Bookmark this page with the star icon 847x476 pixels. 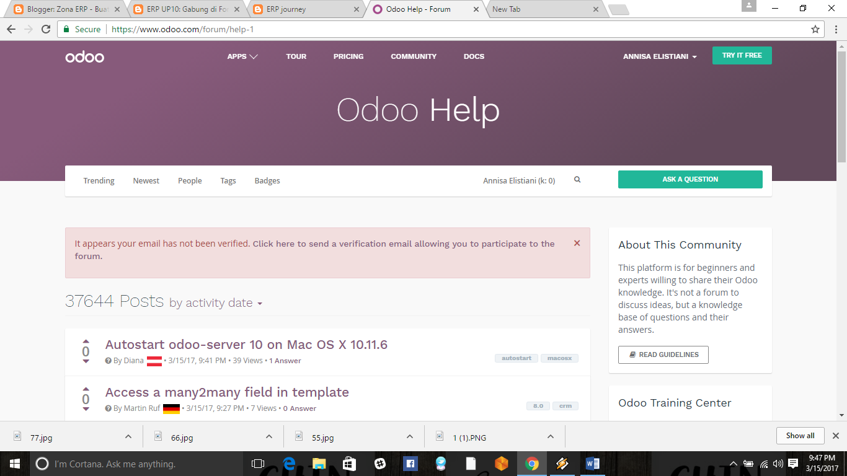pos(815,29)
